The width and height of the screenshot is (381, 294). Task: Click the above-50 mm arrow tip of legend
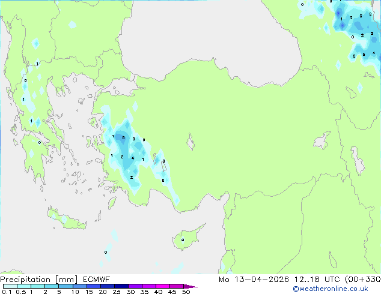[x=190, y=286]
